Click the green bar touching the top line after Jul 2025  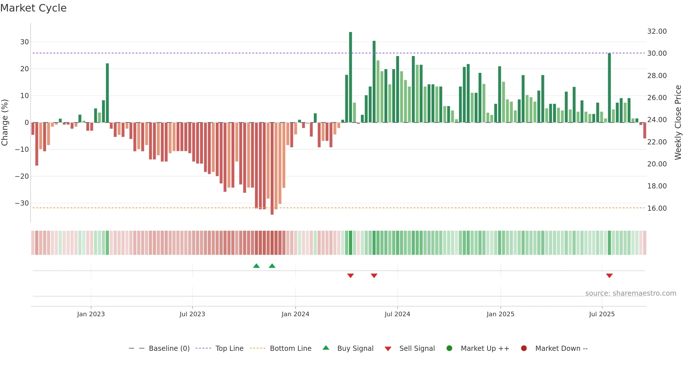coord(609,88)
